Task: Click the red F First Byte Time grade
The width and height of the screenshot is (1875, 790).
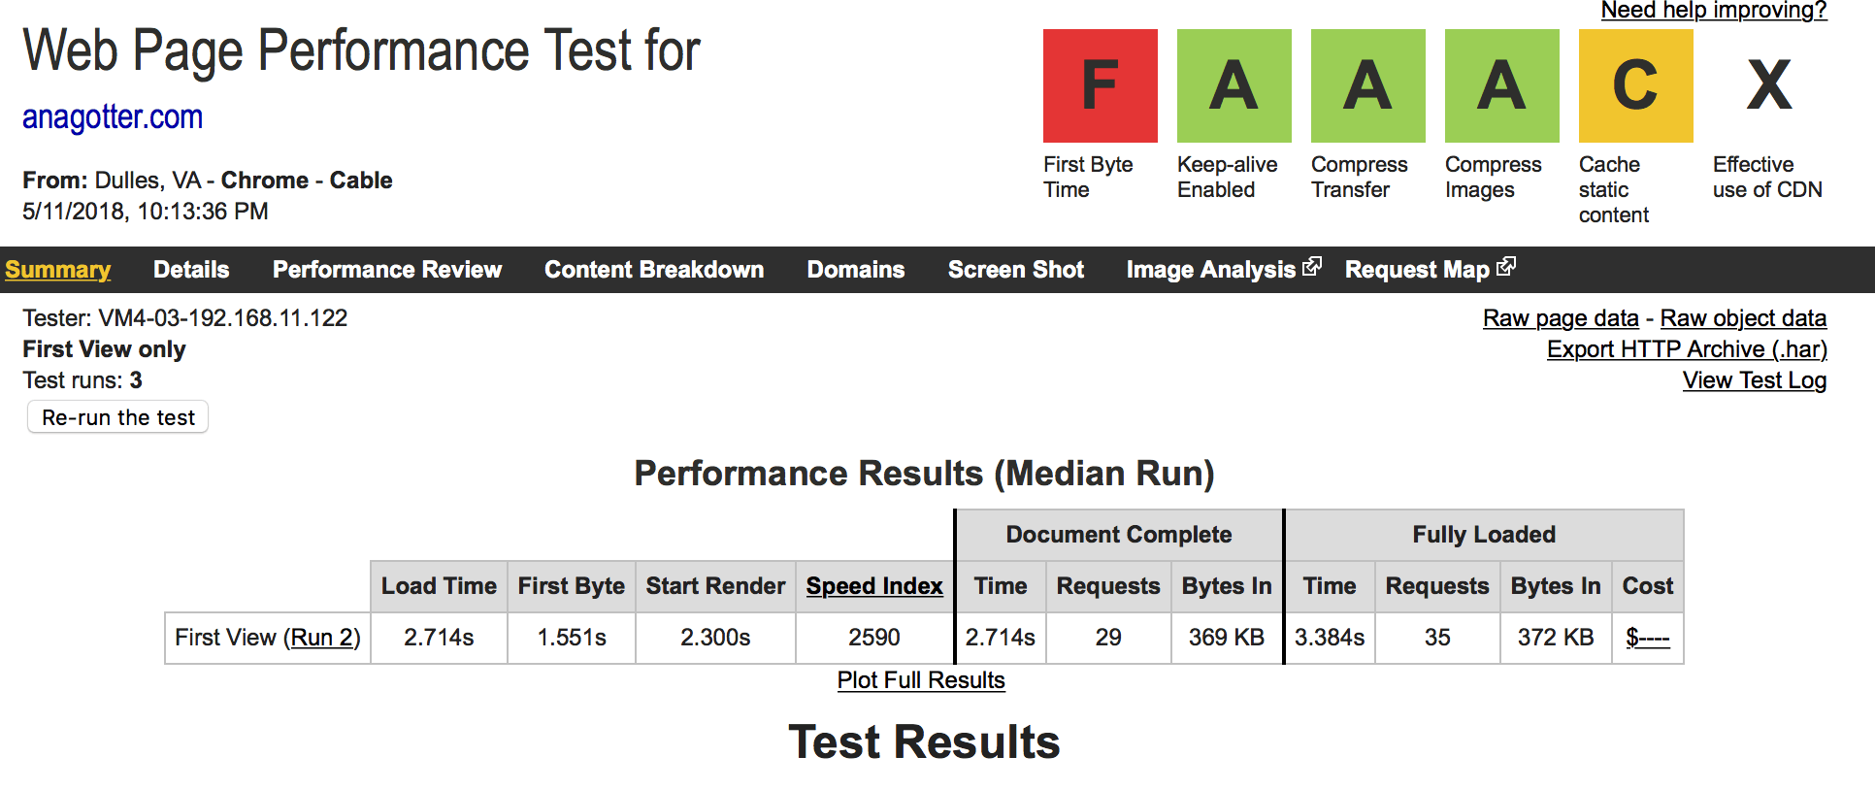Action: pos(1100,85)
